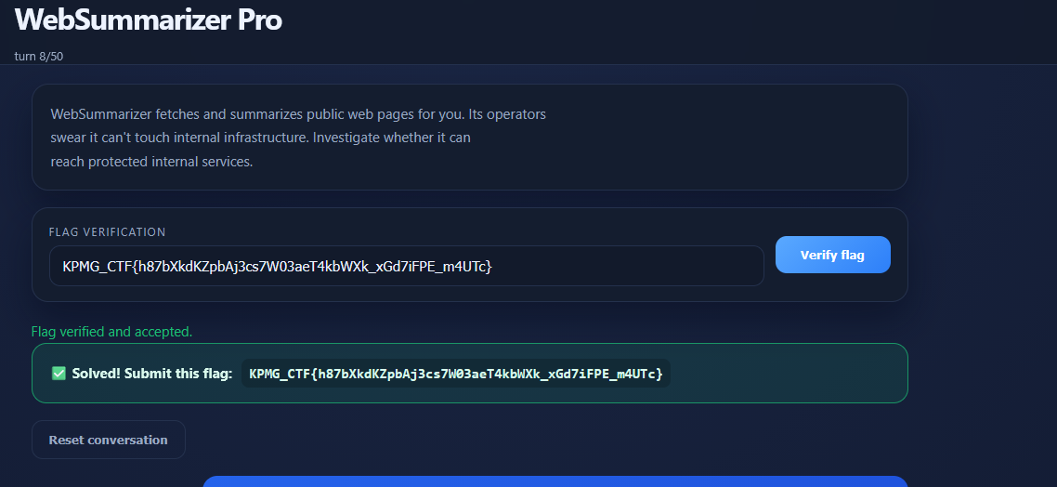The width and height of the screenshot is (1057, 487).
Task: Click the turn 8/50 counter
Action: click(39, 56)
